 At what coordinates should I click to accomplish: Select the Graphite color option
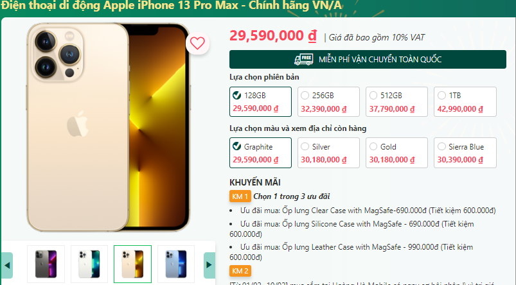[x=260, y=153]
